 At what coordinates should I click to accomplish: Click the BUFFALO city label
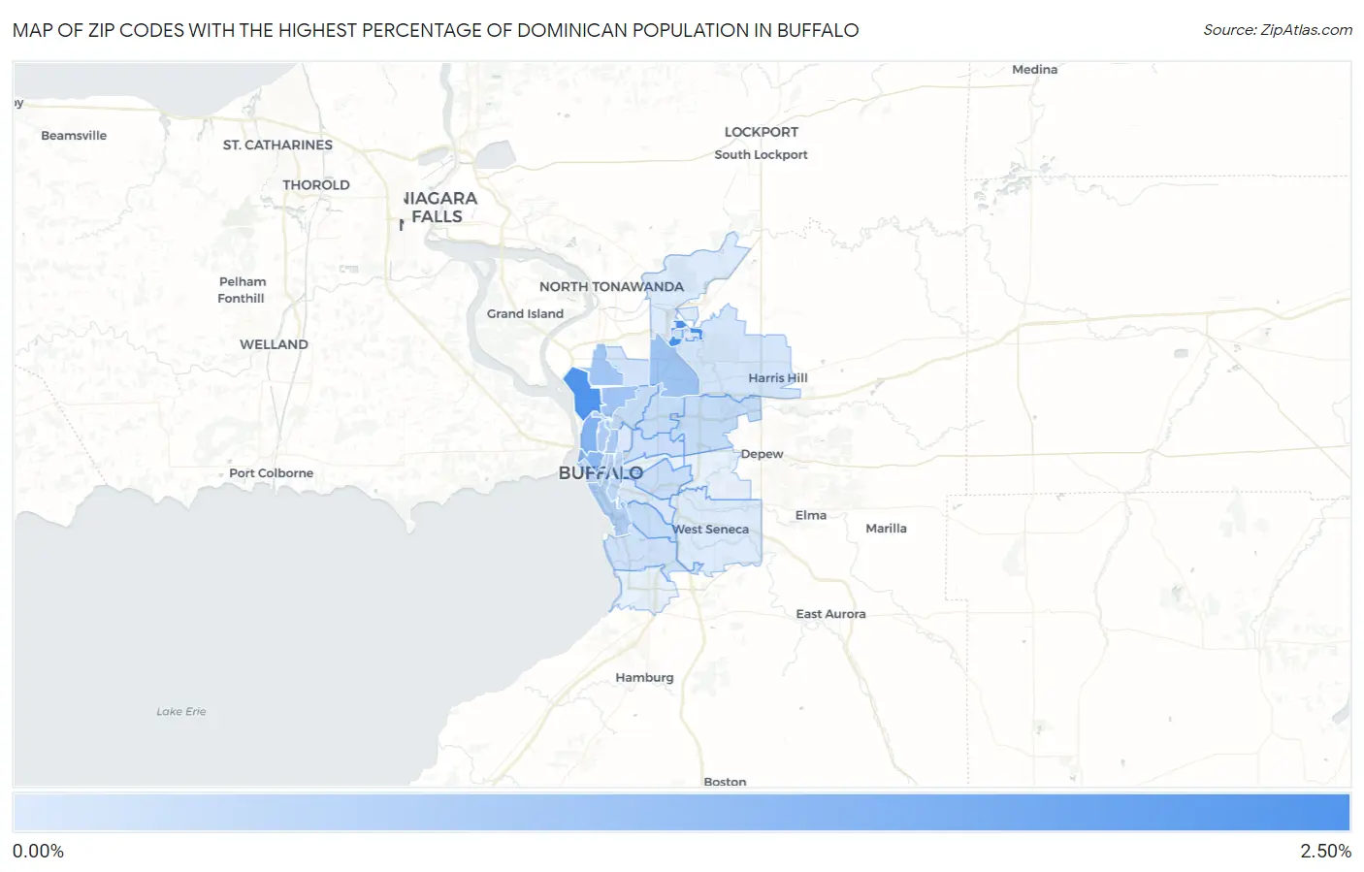[x=601, y=473]
